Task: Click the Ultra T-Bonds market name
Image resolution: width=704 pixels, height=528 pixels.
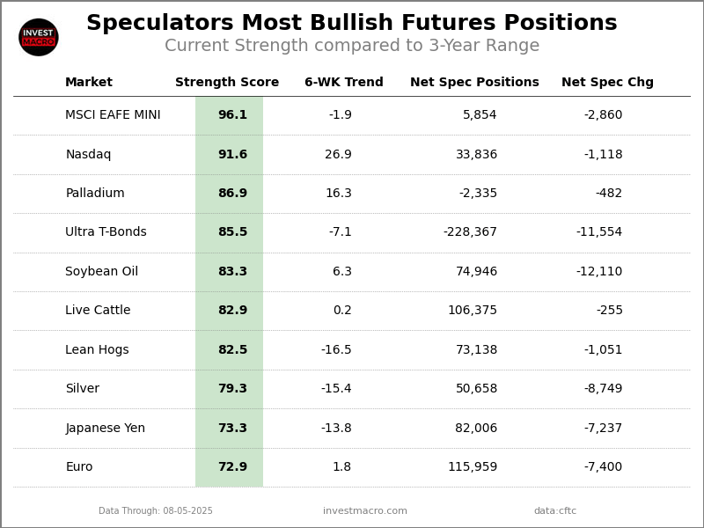Action: click(x=106, y=232)
